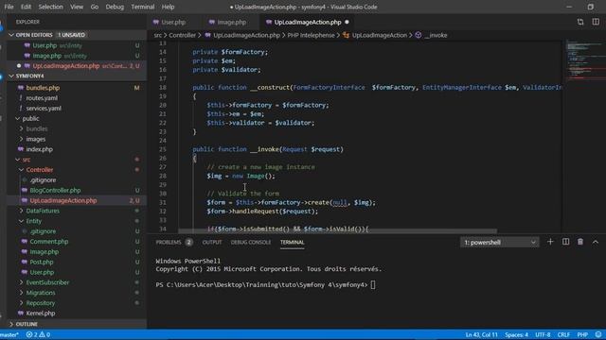Open the Edit menu

(x=26, y=7)
